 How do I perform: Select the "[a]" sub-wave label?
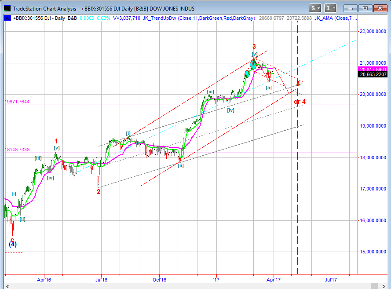click(269, 88)
